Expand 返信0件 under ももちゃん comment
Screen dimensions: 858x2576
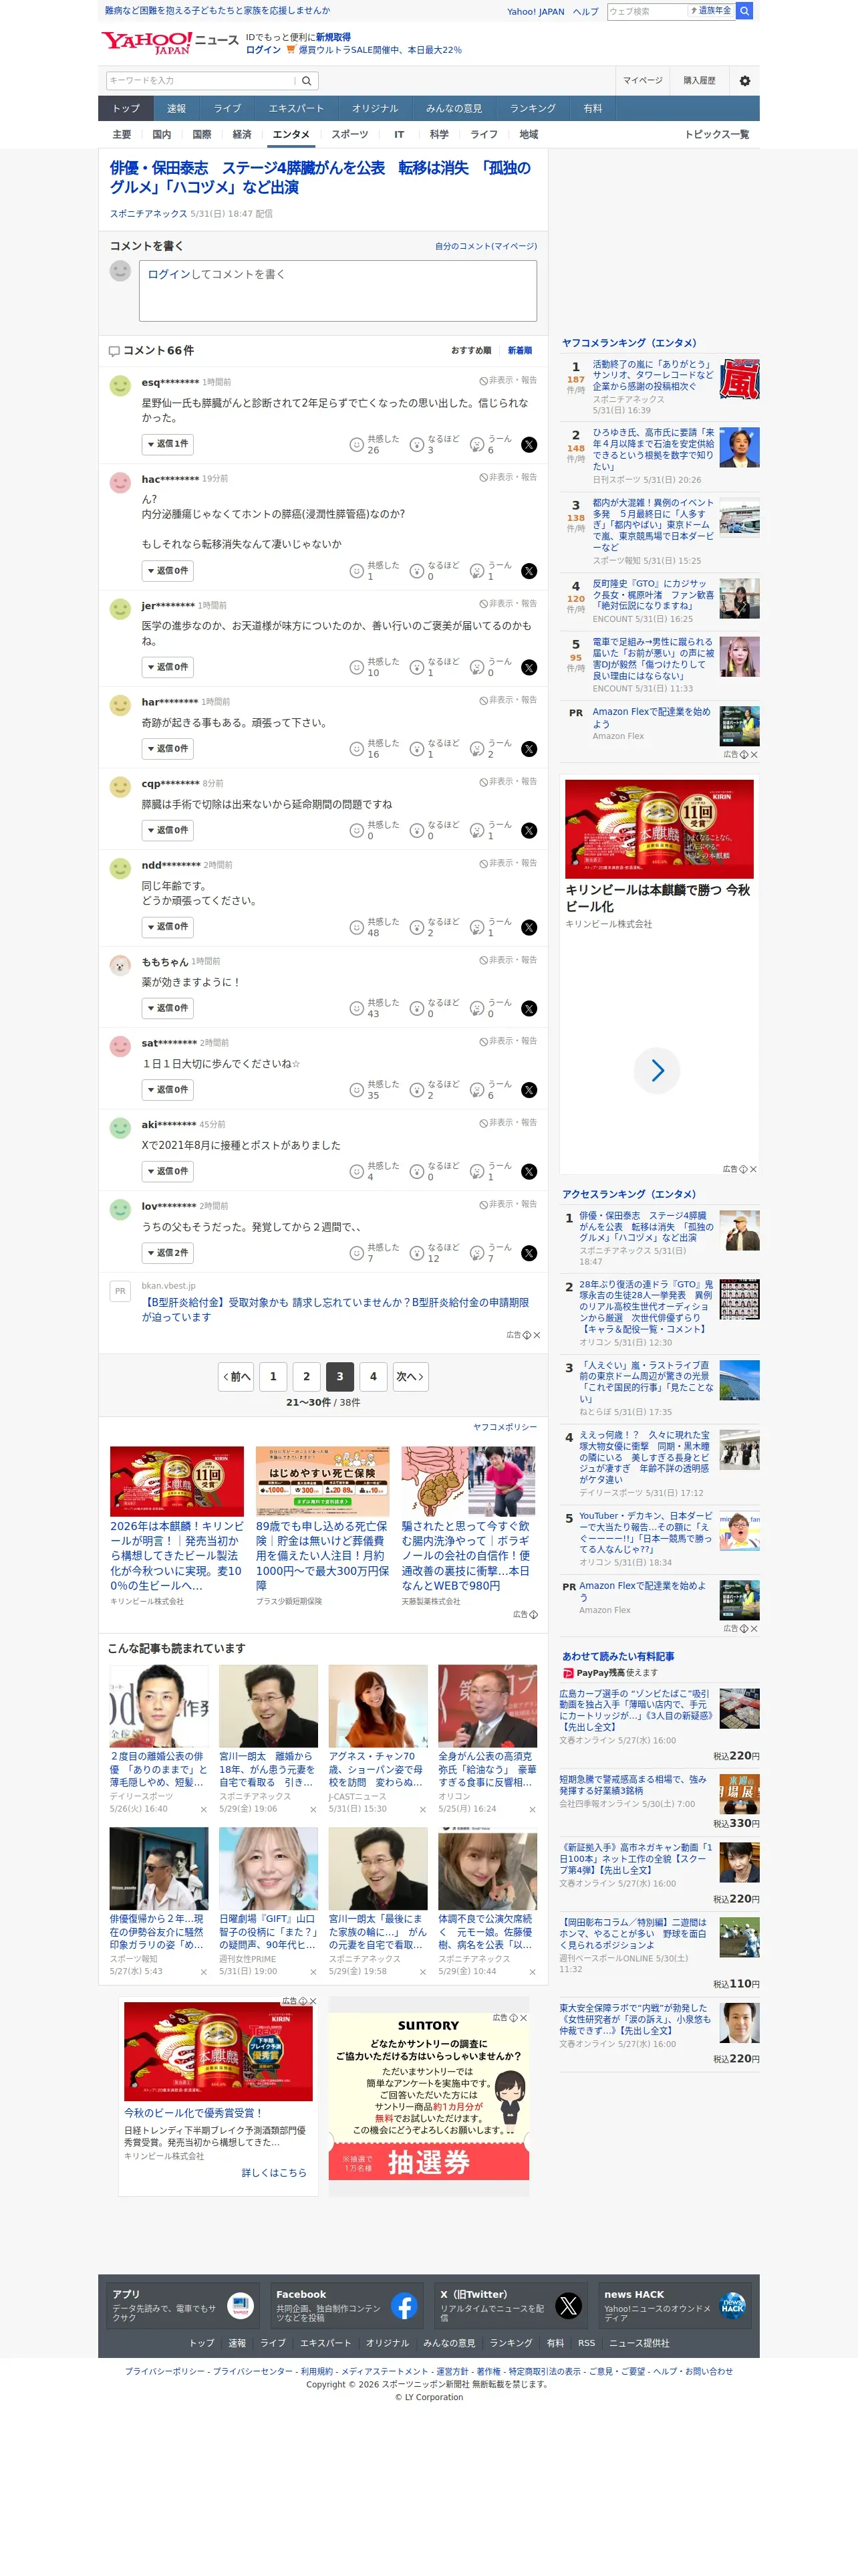point(167,1008)
